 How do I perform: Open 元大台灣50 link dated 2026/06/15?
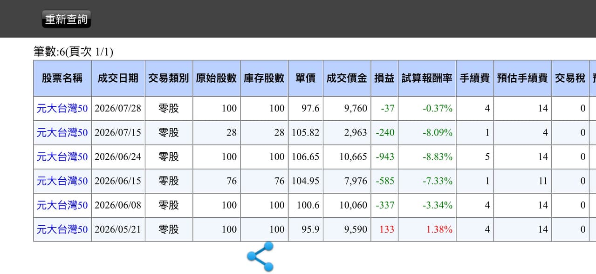point(62,181)
